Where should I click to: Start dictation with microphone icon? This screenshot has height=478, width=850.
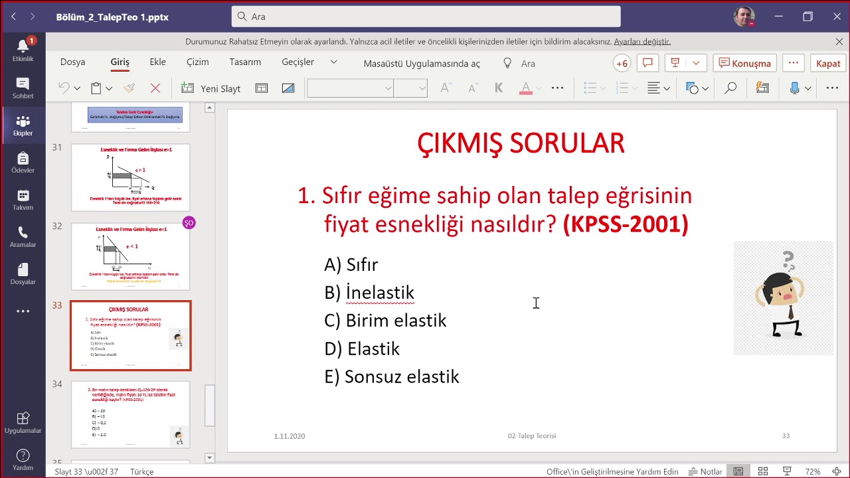point(795,88)
